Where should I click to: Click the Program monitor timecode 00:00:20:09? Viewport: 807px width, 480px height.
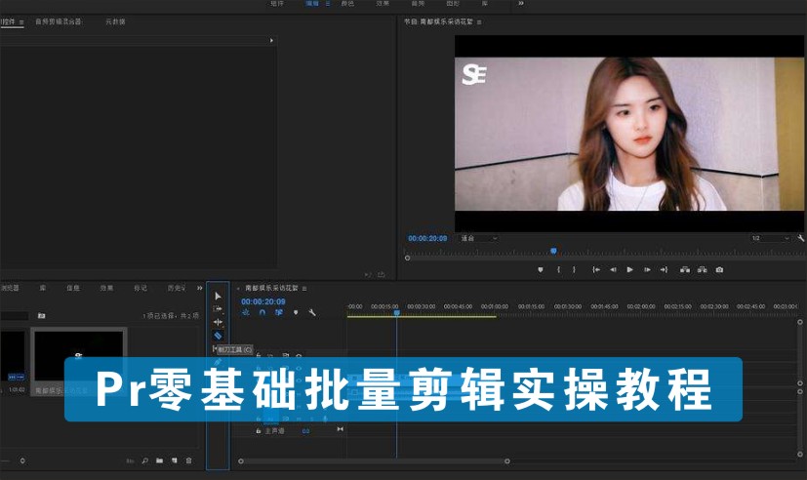pyautogui.click(x=427, y=239)
